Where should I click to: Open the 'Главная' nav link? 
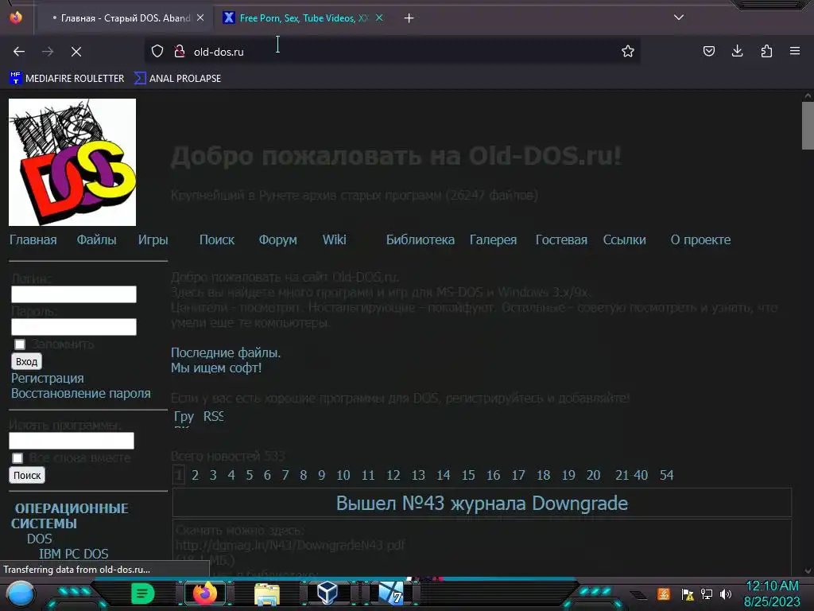(x=33, y=239)
